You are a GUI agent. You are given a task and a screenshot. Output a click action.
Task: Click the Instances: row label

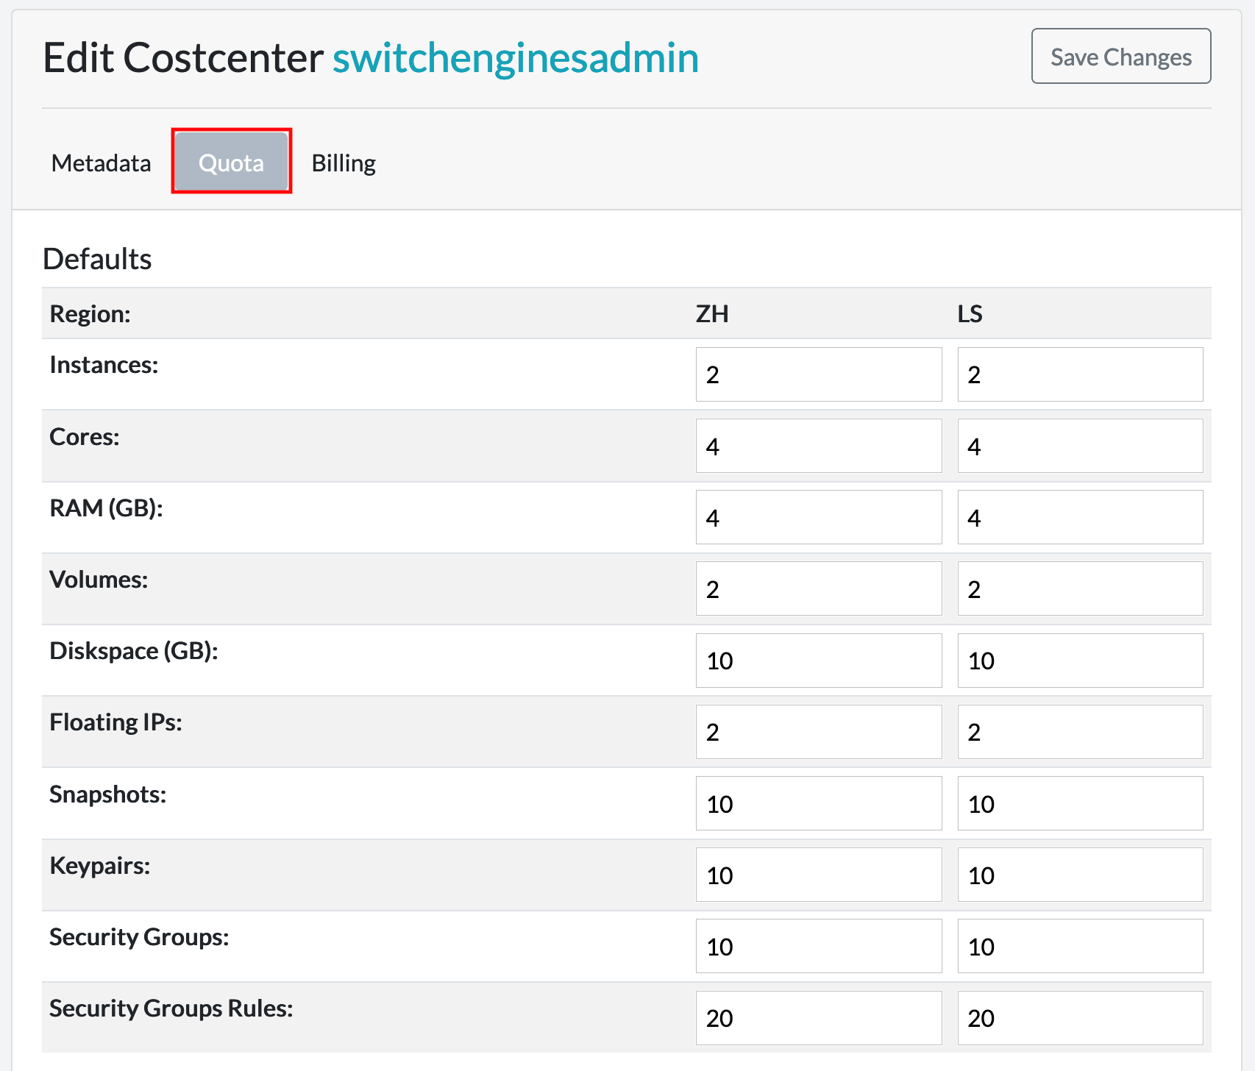104,365
